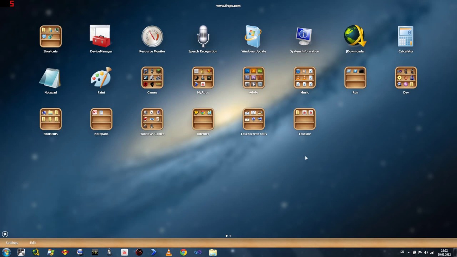Open the Run folder

click(x=355, y=77)
